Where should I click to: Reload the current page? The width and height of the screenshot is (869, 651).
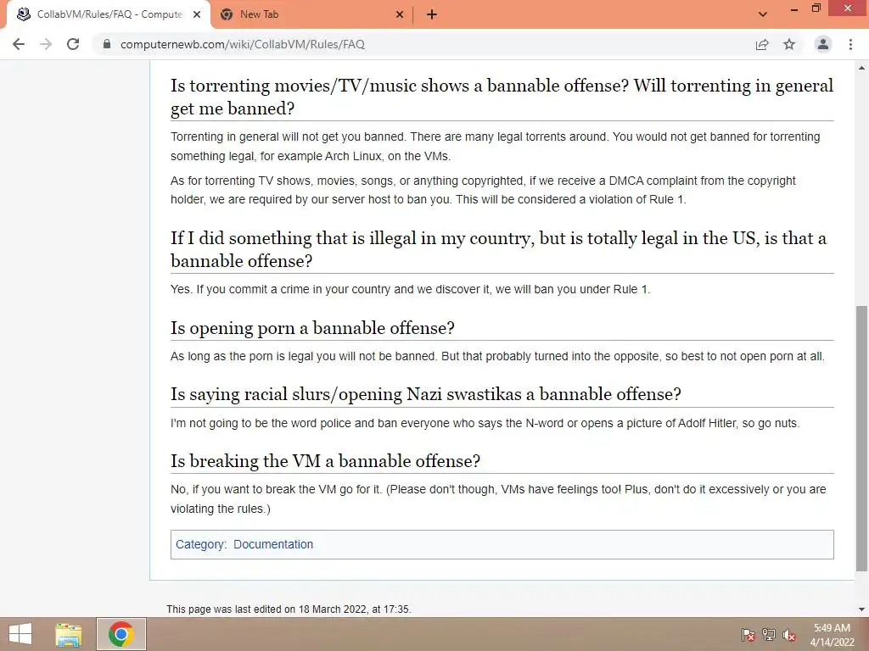pos(73,44)
